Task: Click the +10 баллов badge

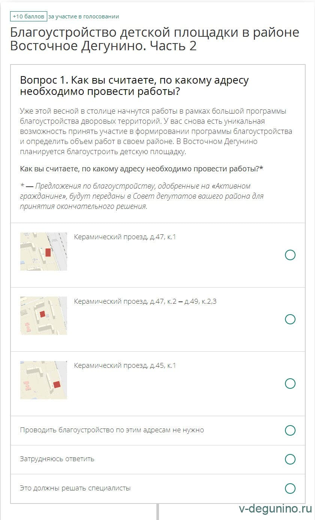Action: [29, 16]
